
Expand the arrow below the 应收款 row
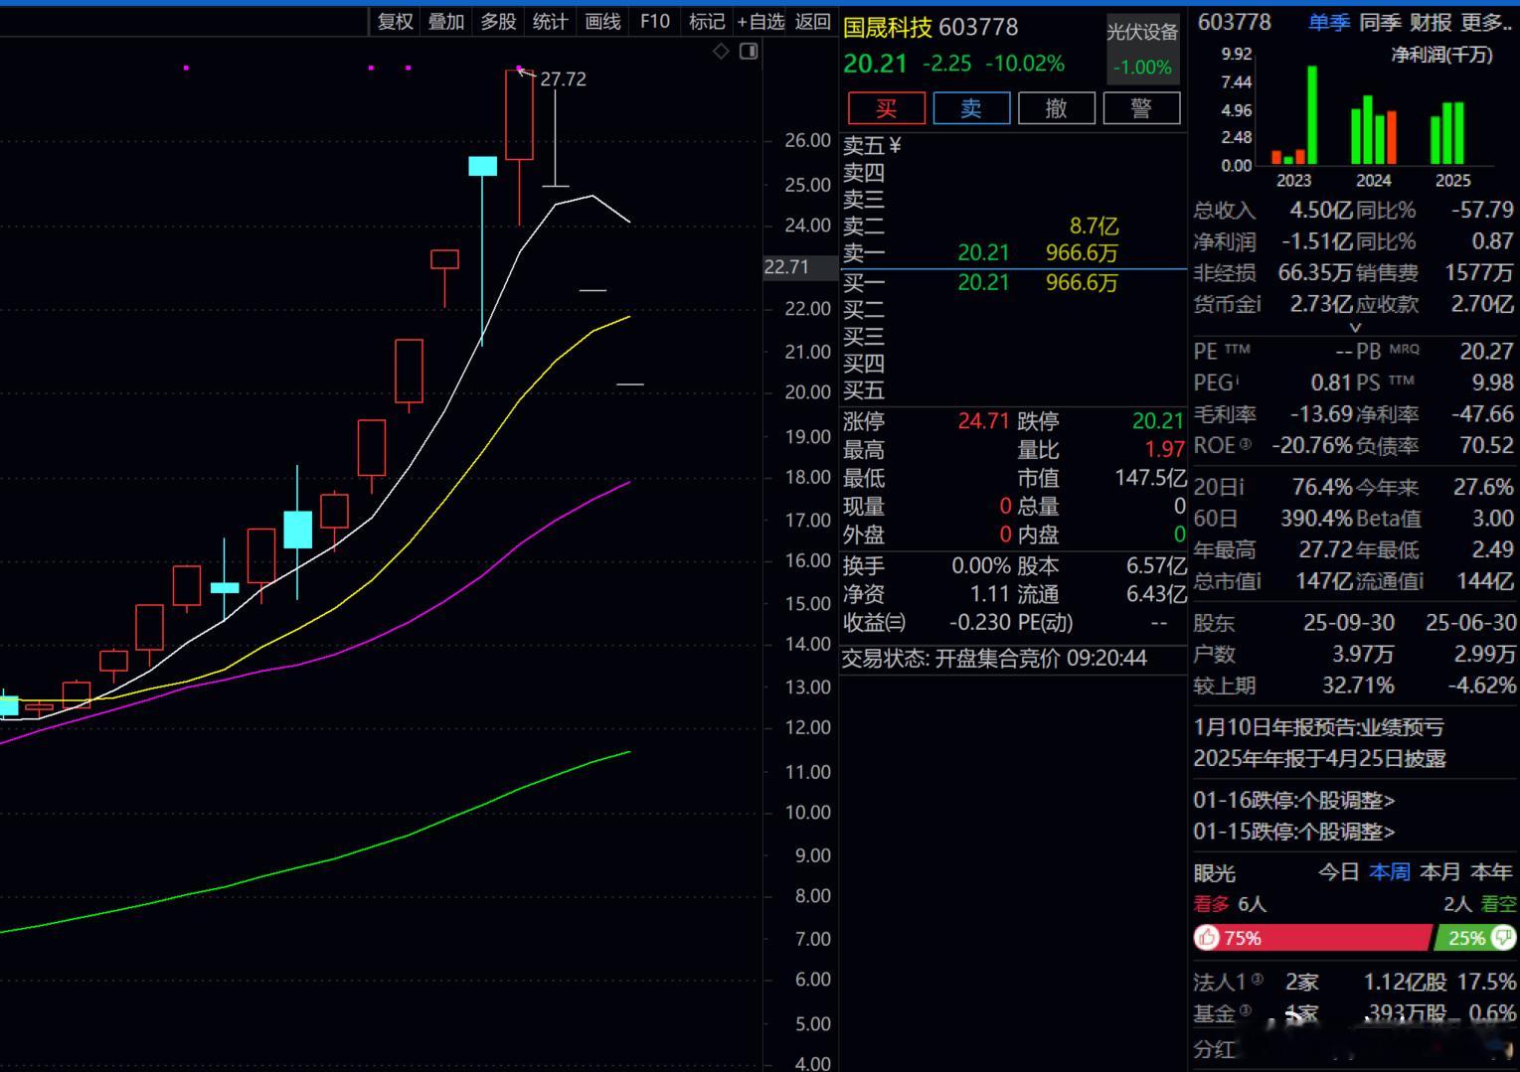1356,326
